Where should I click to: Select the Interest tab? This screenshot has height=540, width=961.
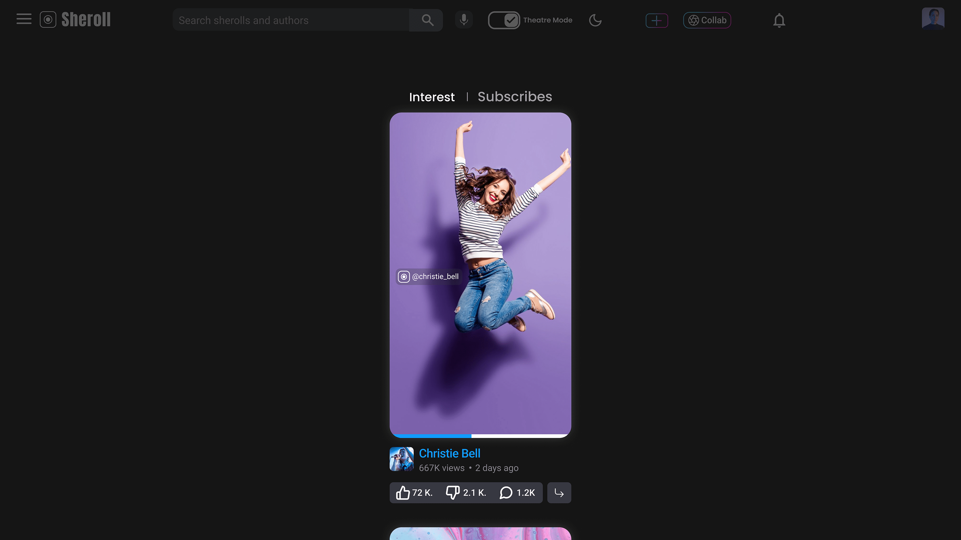432,97
